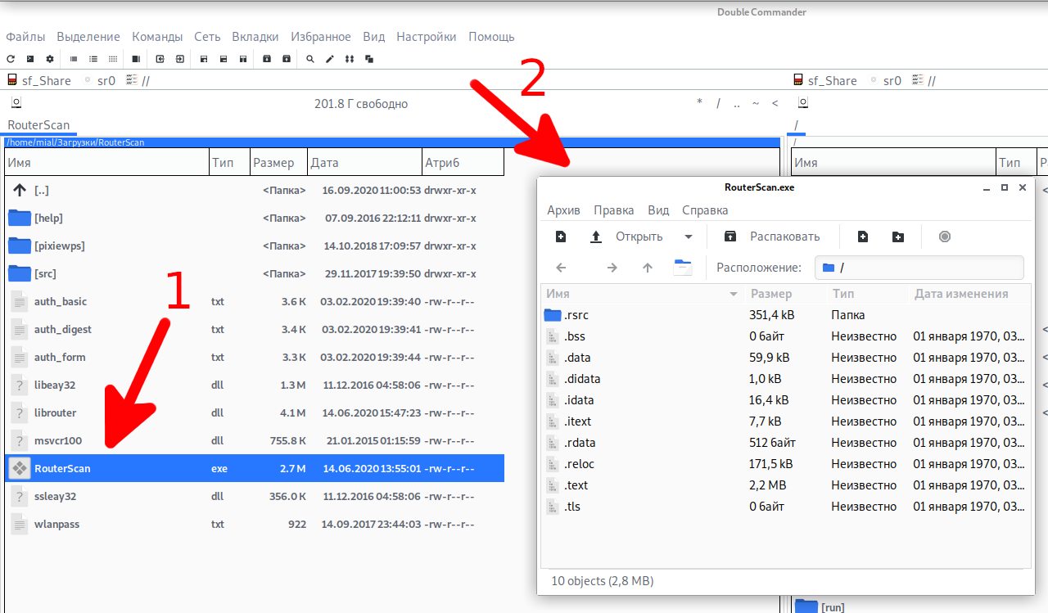Click Распаковать extract button

[x=772, y=237]
